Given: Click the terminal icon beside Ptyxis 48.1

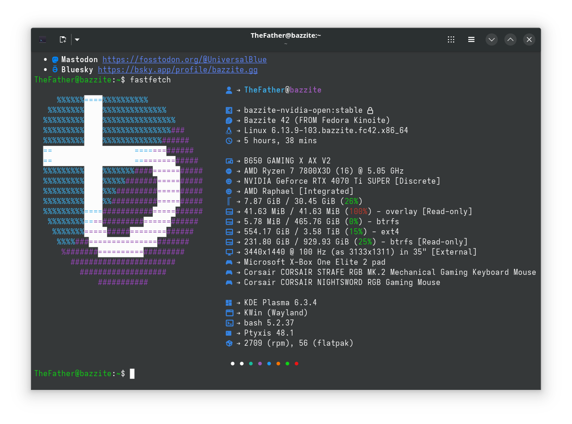Looking at the screenshot, I should coord(229,333).
